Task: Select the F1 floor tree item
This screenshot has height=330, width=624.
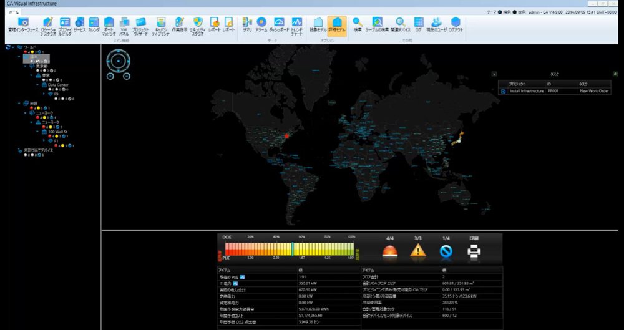Action: 57,141
